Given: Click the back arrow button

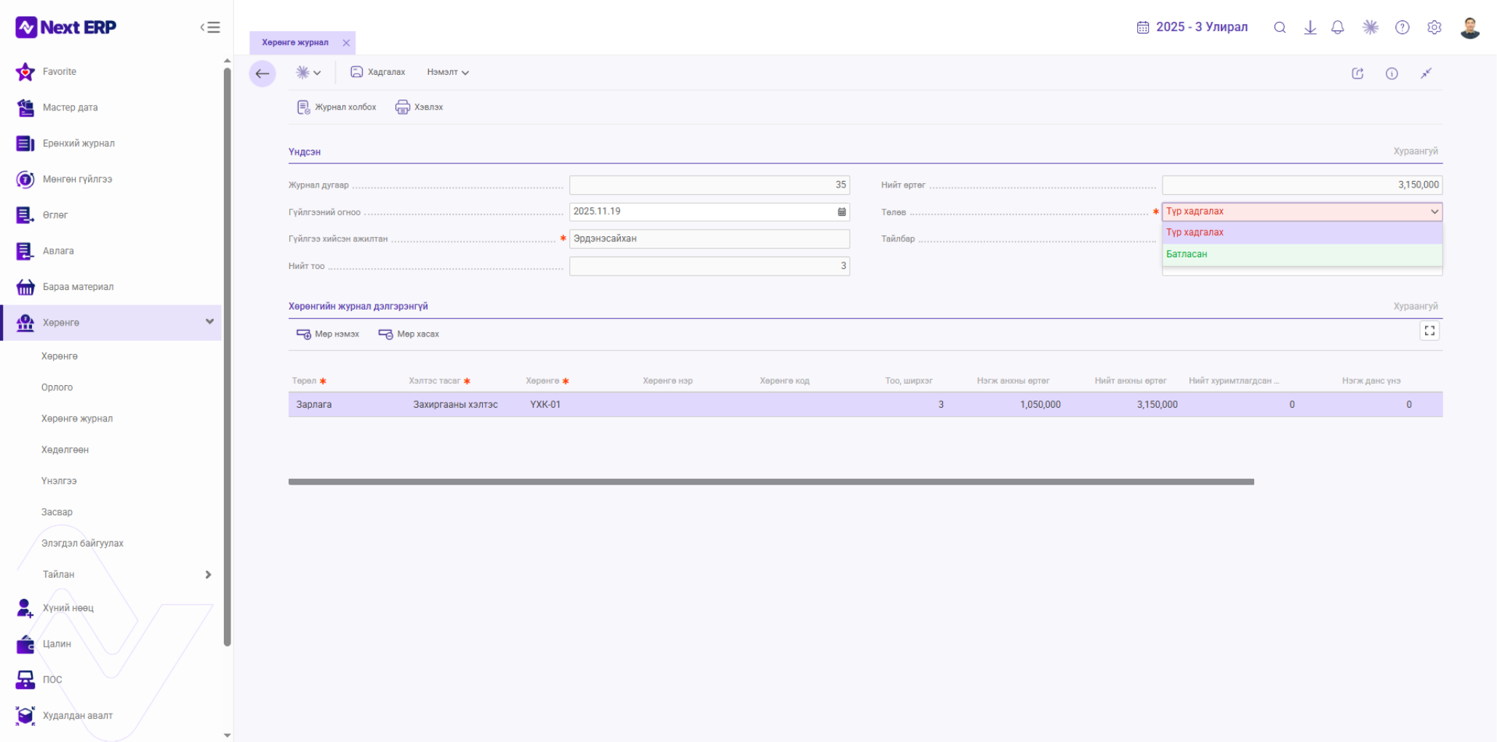Looking at the screenshot, I should click(262, 73).
